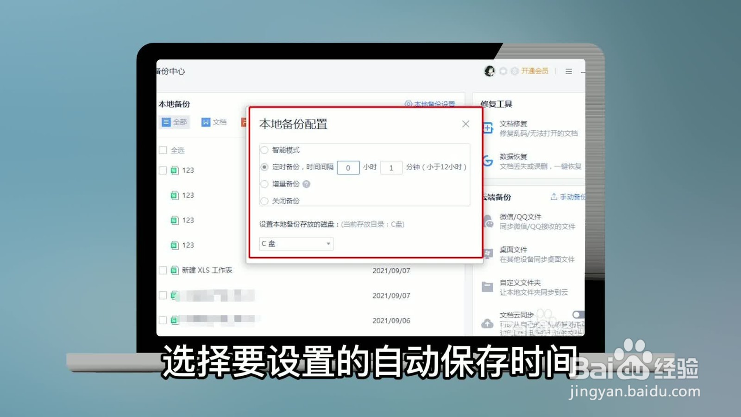Open the C 盘 disk dropdown
Image resolution: width=741 pixels, height=417 pixels.
tap(296, 244)
